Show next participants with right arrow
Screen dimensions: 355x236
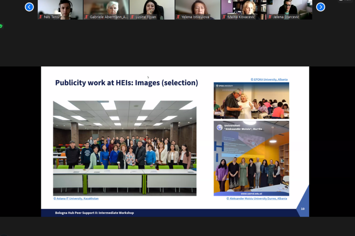click(321, 7)
